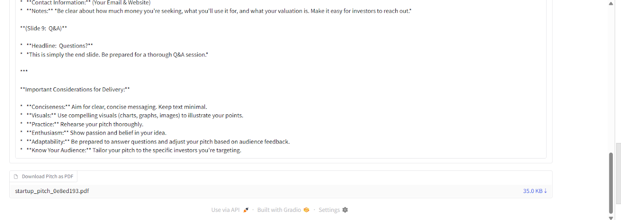Open the Settings link in the footer

329,210
